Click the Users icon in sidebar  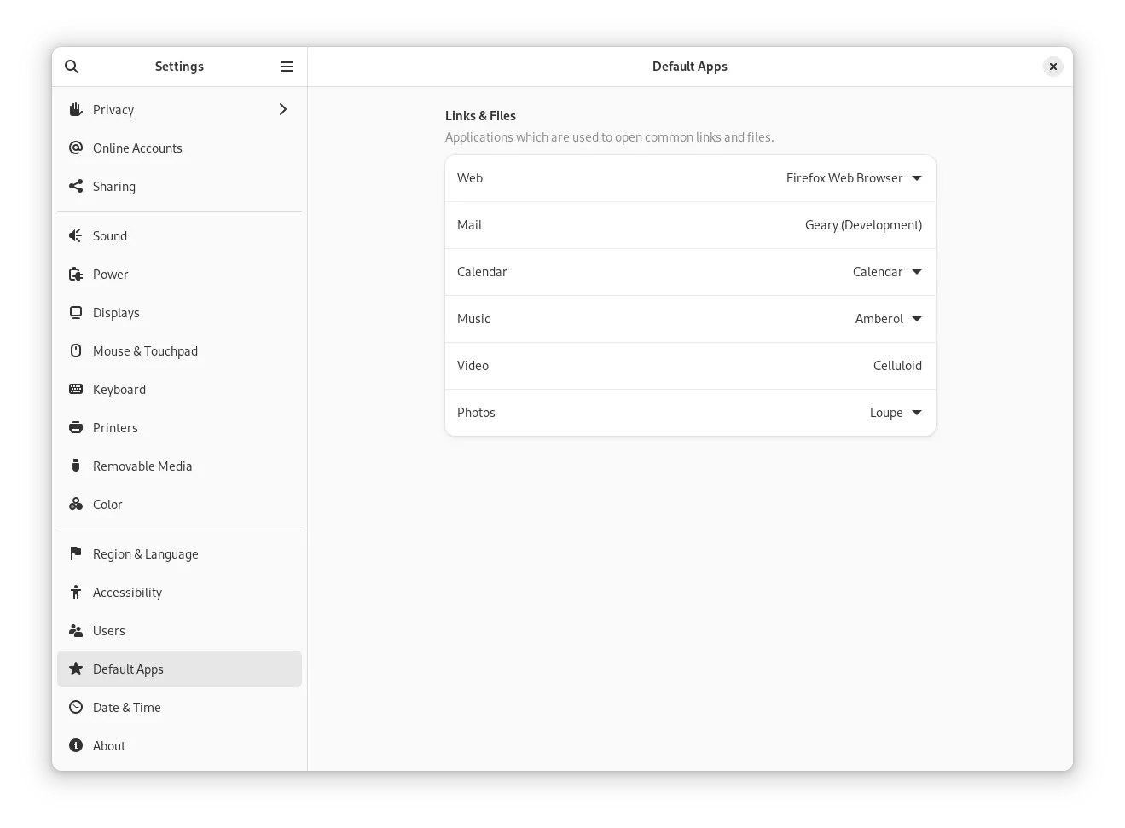pyautogui.click(x=76, y=630)
